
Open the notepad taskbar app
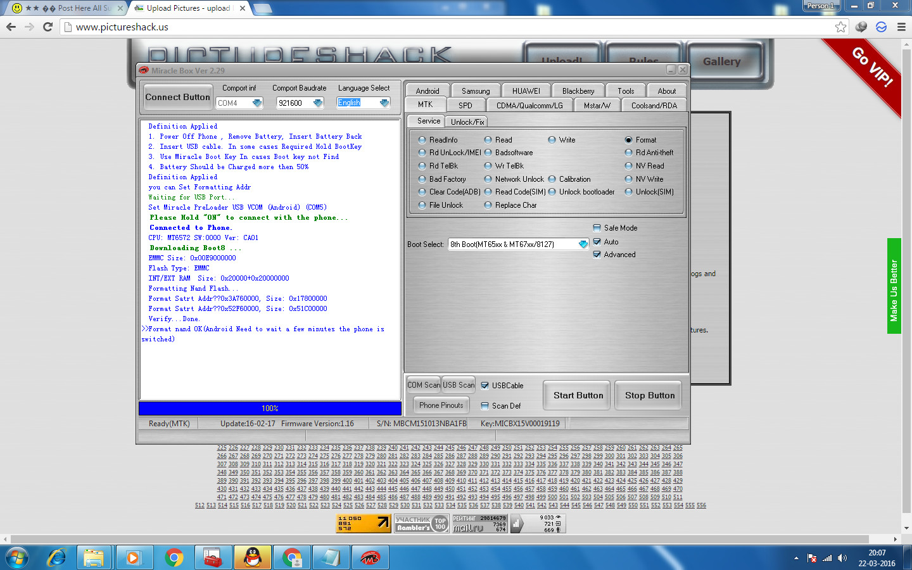pyautogui.click(x=331, y=558)
